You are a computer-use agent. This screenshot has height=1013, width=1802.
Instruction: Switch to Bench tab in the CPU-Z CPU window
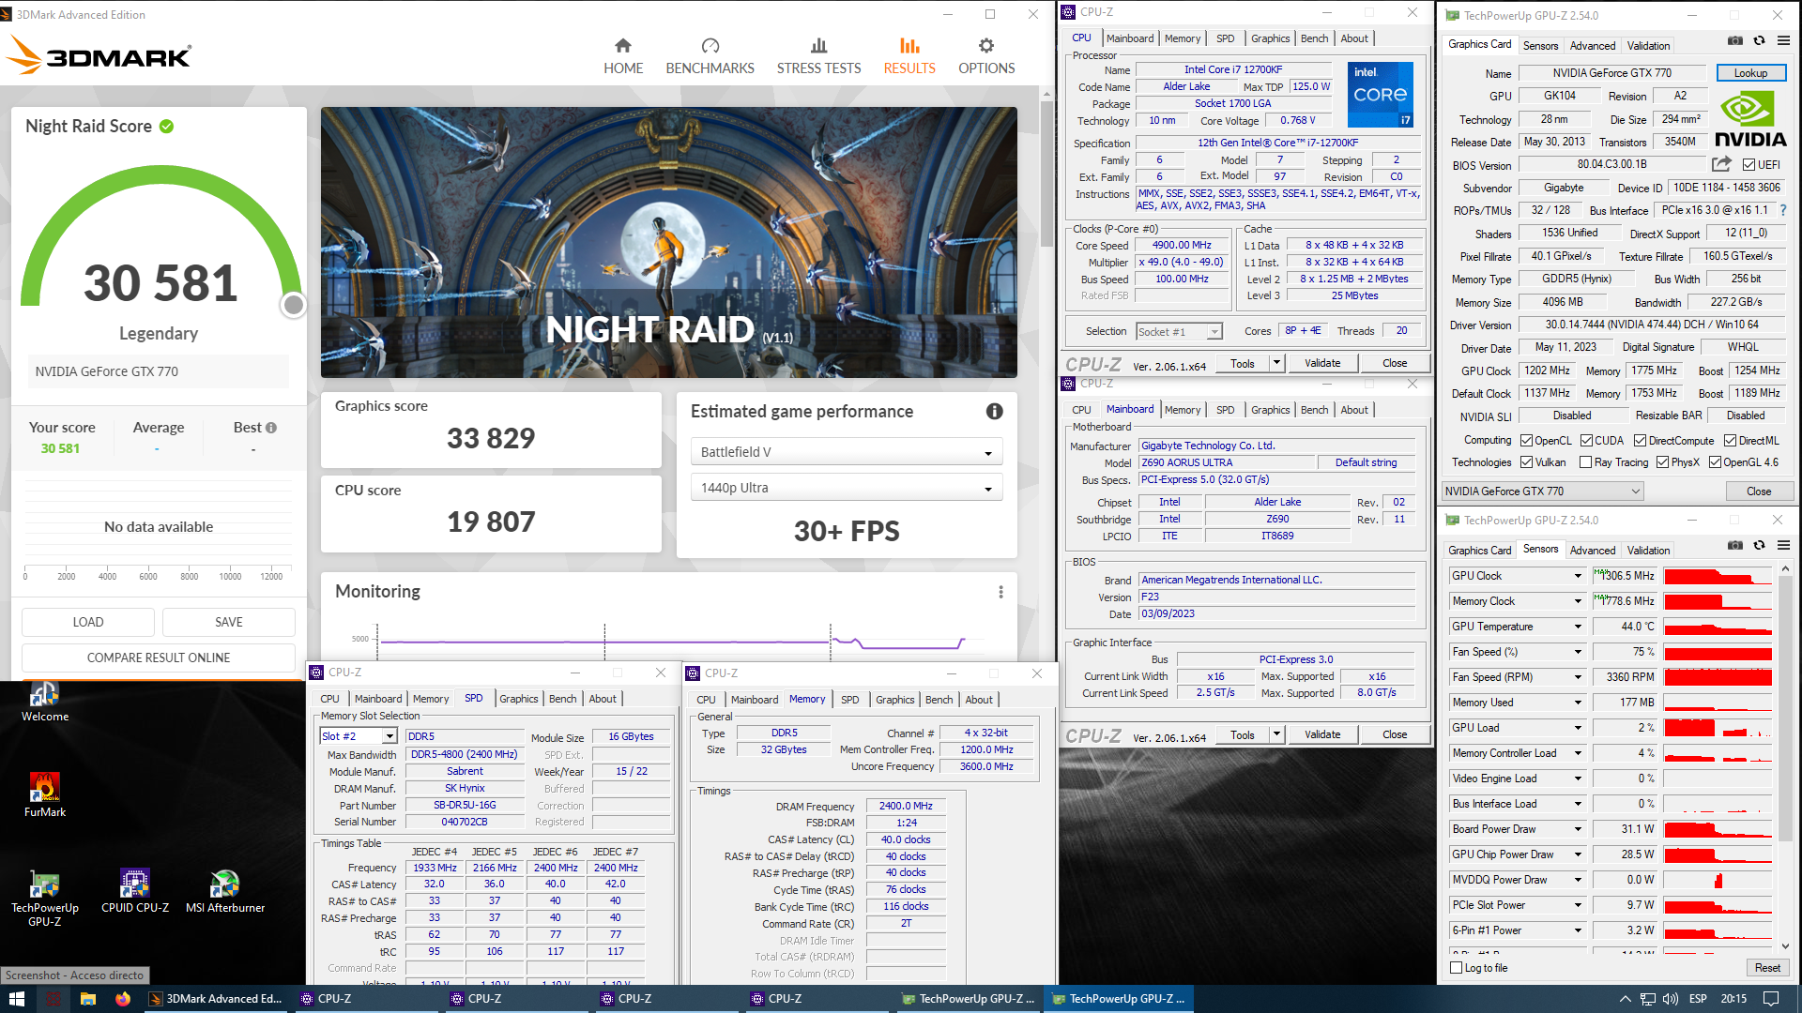(1314, 38)
